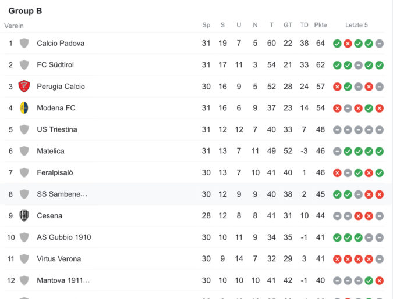Sort table by the TD column
The image size is (393, 299).
[304, 25]
